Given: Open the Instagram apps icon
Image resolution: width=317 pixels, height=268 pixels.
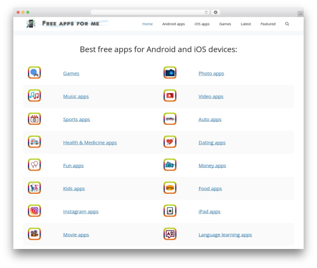Looking at the screenshot, I should coord(34,211).
